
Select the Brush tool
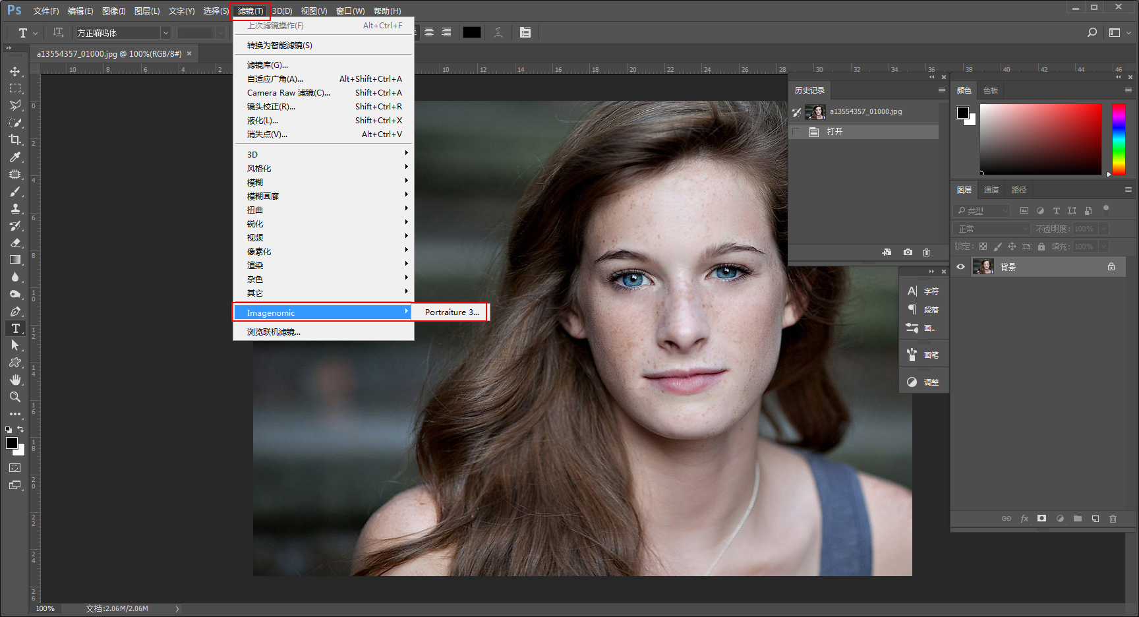[15, 191]
